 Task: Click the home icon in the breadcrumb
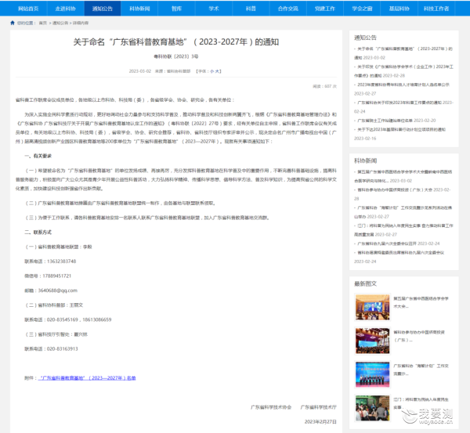(x=13, y=23)
